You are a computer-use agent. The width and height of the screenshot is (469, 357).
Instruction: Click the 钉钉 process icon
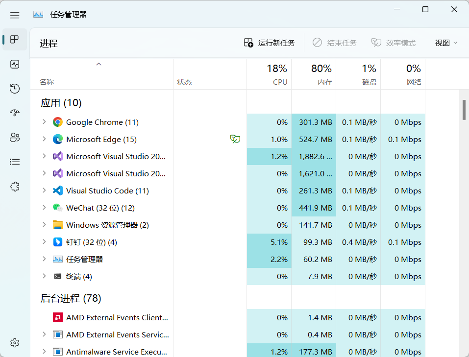(x=58, y=242)
